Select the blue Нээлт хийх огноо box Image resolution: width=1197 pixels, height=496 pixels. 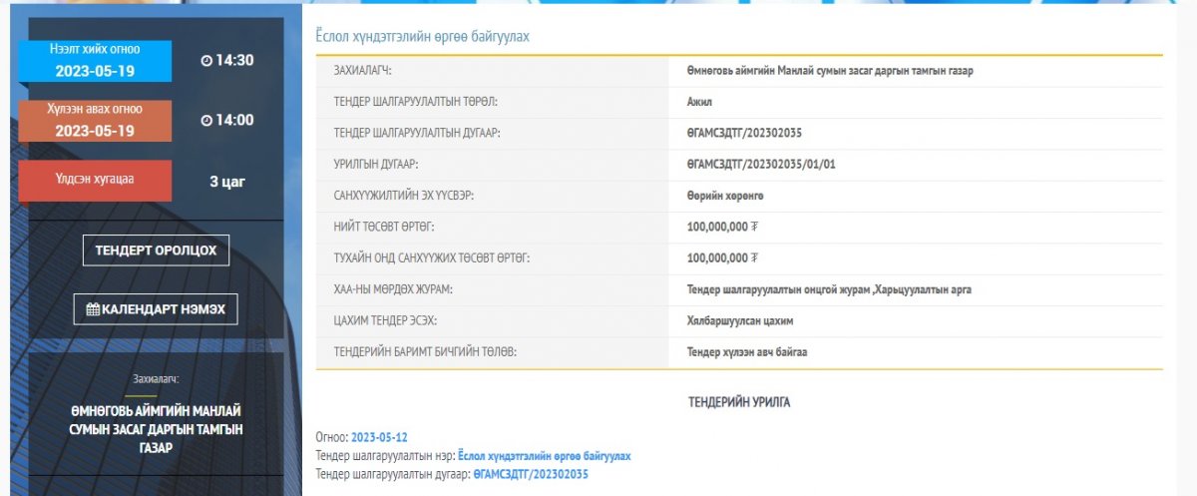95,61
